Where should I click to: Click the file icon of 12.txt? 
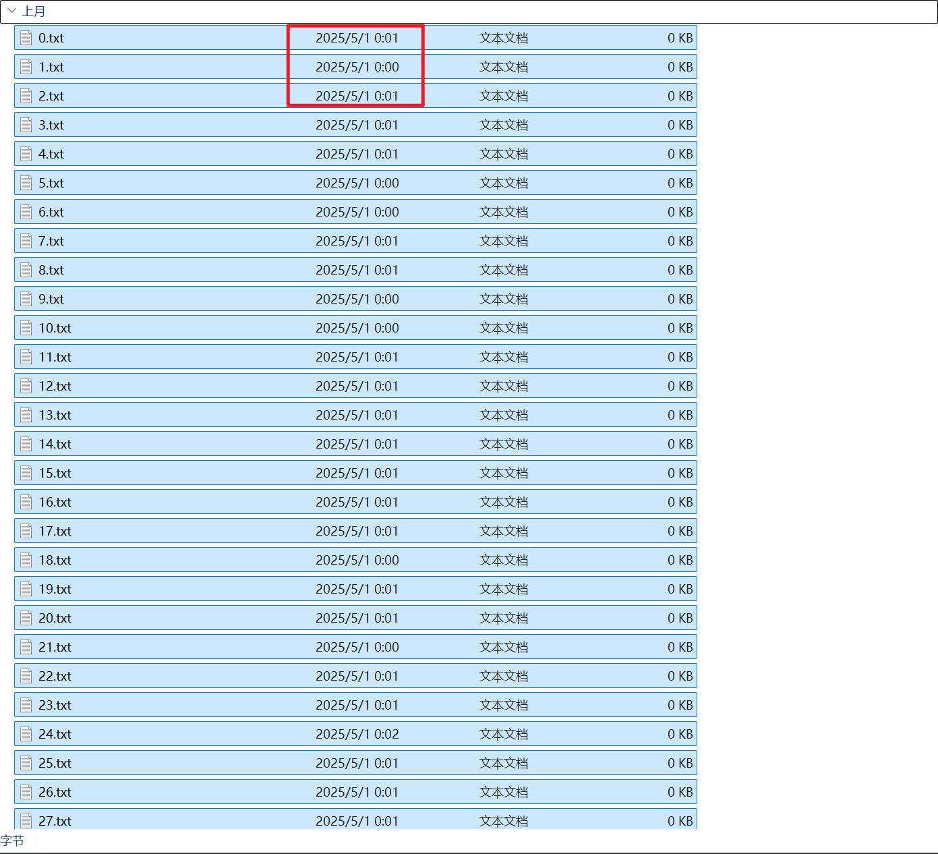coord(26,386)
